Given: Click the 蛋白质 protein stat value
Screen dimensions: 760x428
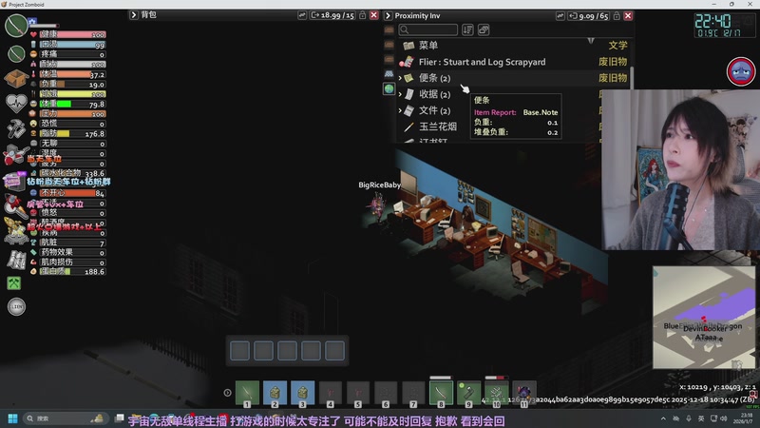Looking at the screenshot, I should pos(94,272).
